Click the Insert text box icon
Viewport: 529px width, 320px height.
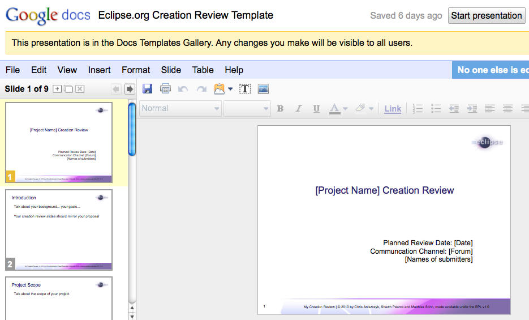[x=245, y=89]
